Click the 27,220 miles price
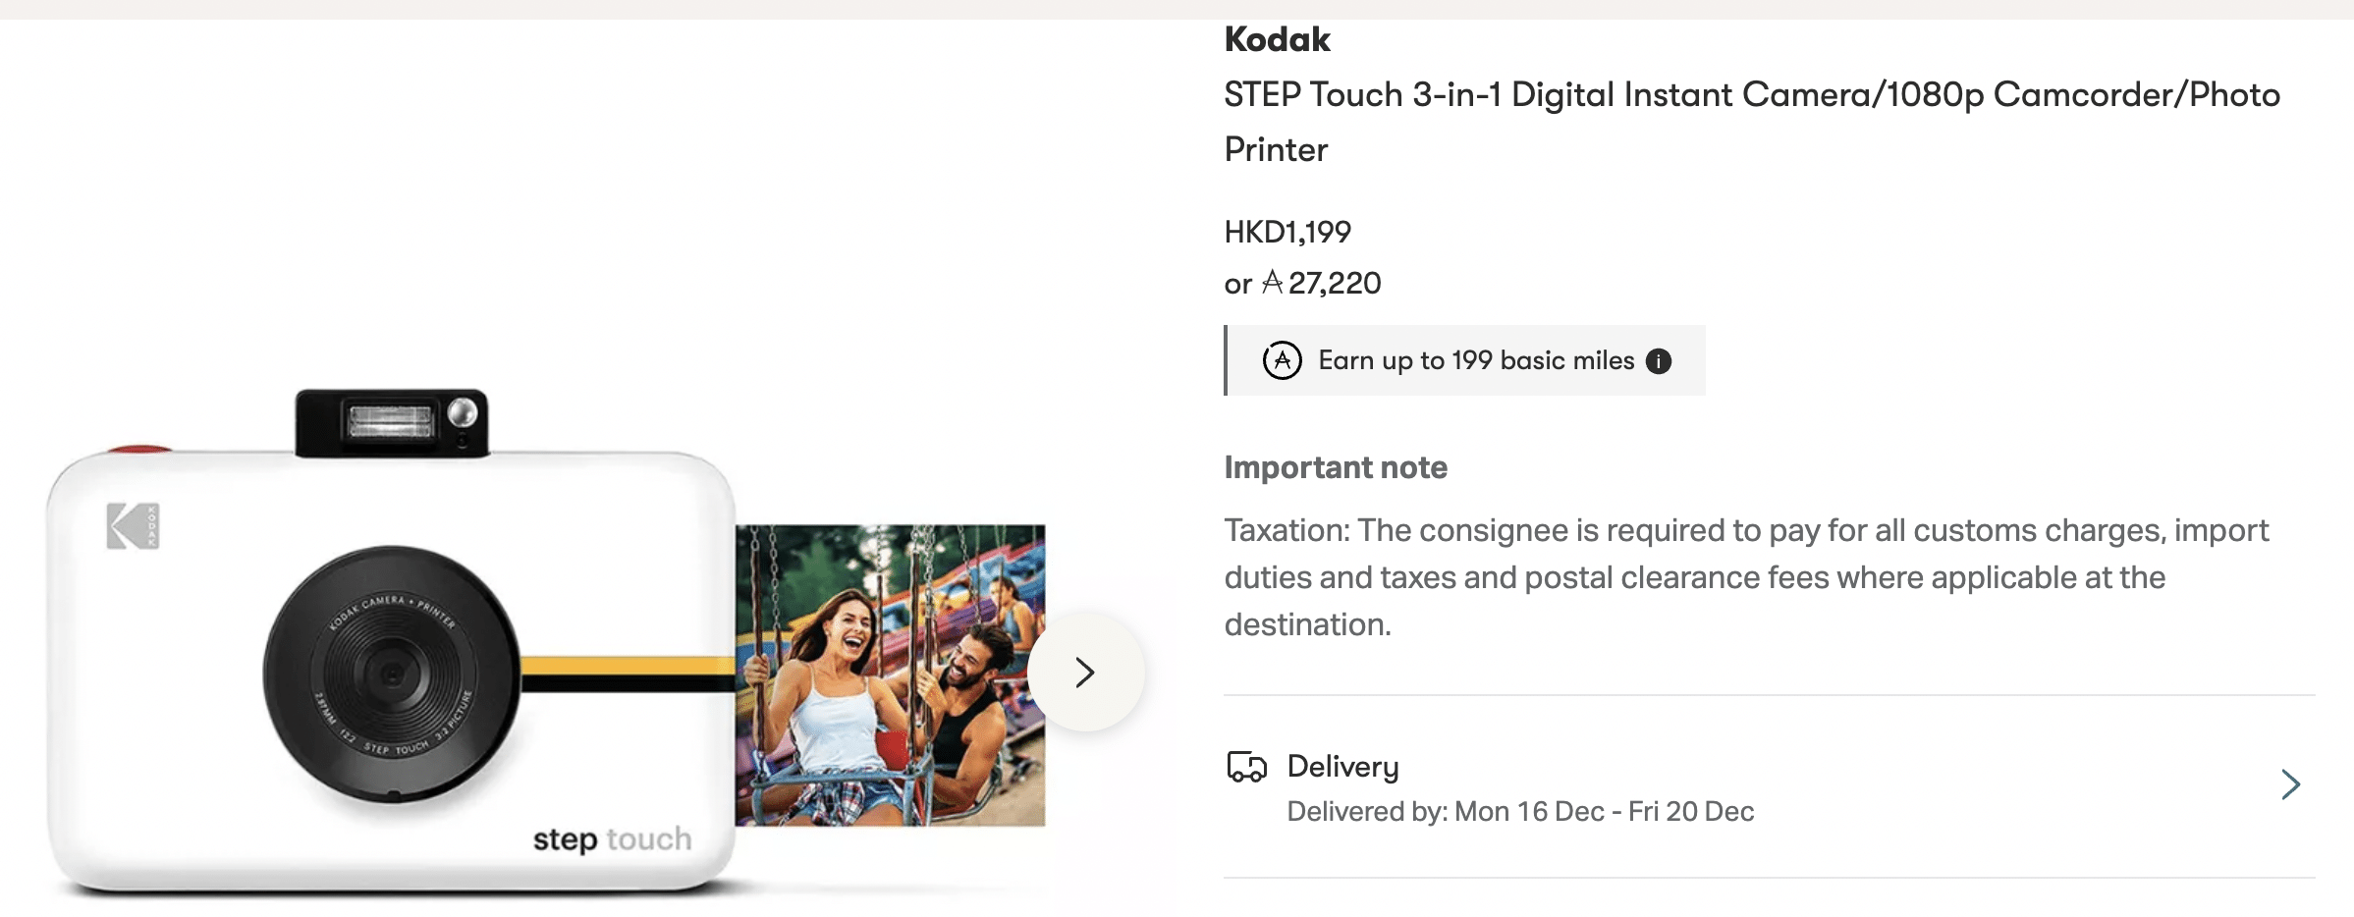 (1334, 283)
